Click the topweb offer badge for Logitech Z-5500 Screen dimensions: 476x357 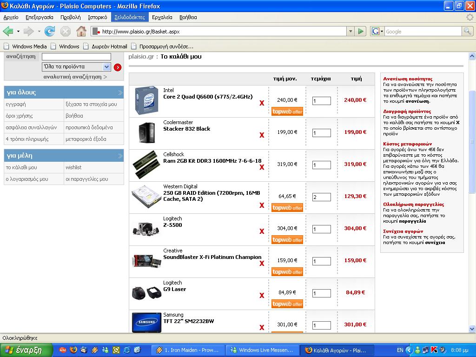287,240
